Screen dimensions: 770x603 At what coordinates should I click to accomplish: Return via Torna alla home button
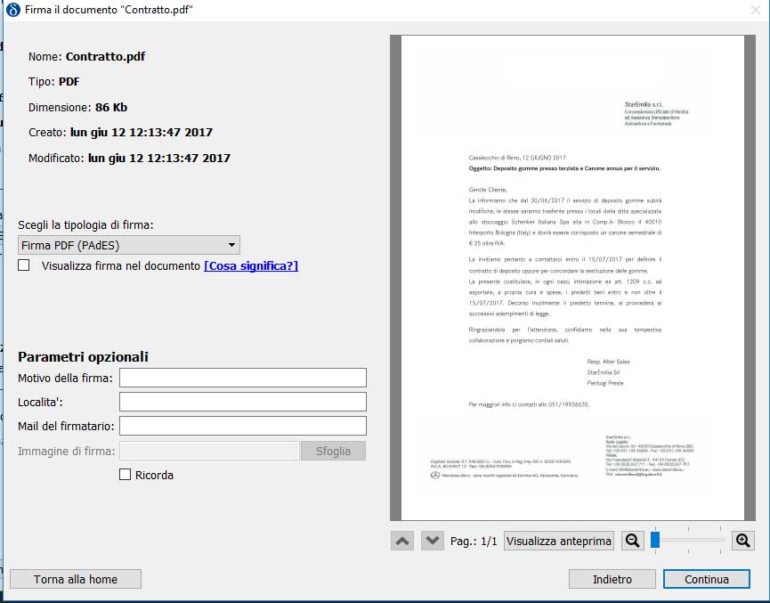(x=76, y=579)
